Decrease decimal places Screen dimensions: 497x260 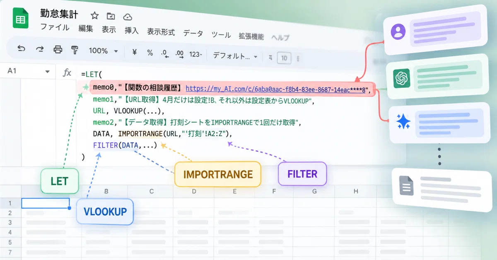point(164,53)
